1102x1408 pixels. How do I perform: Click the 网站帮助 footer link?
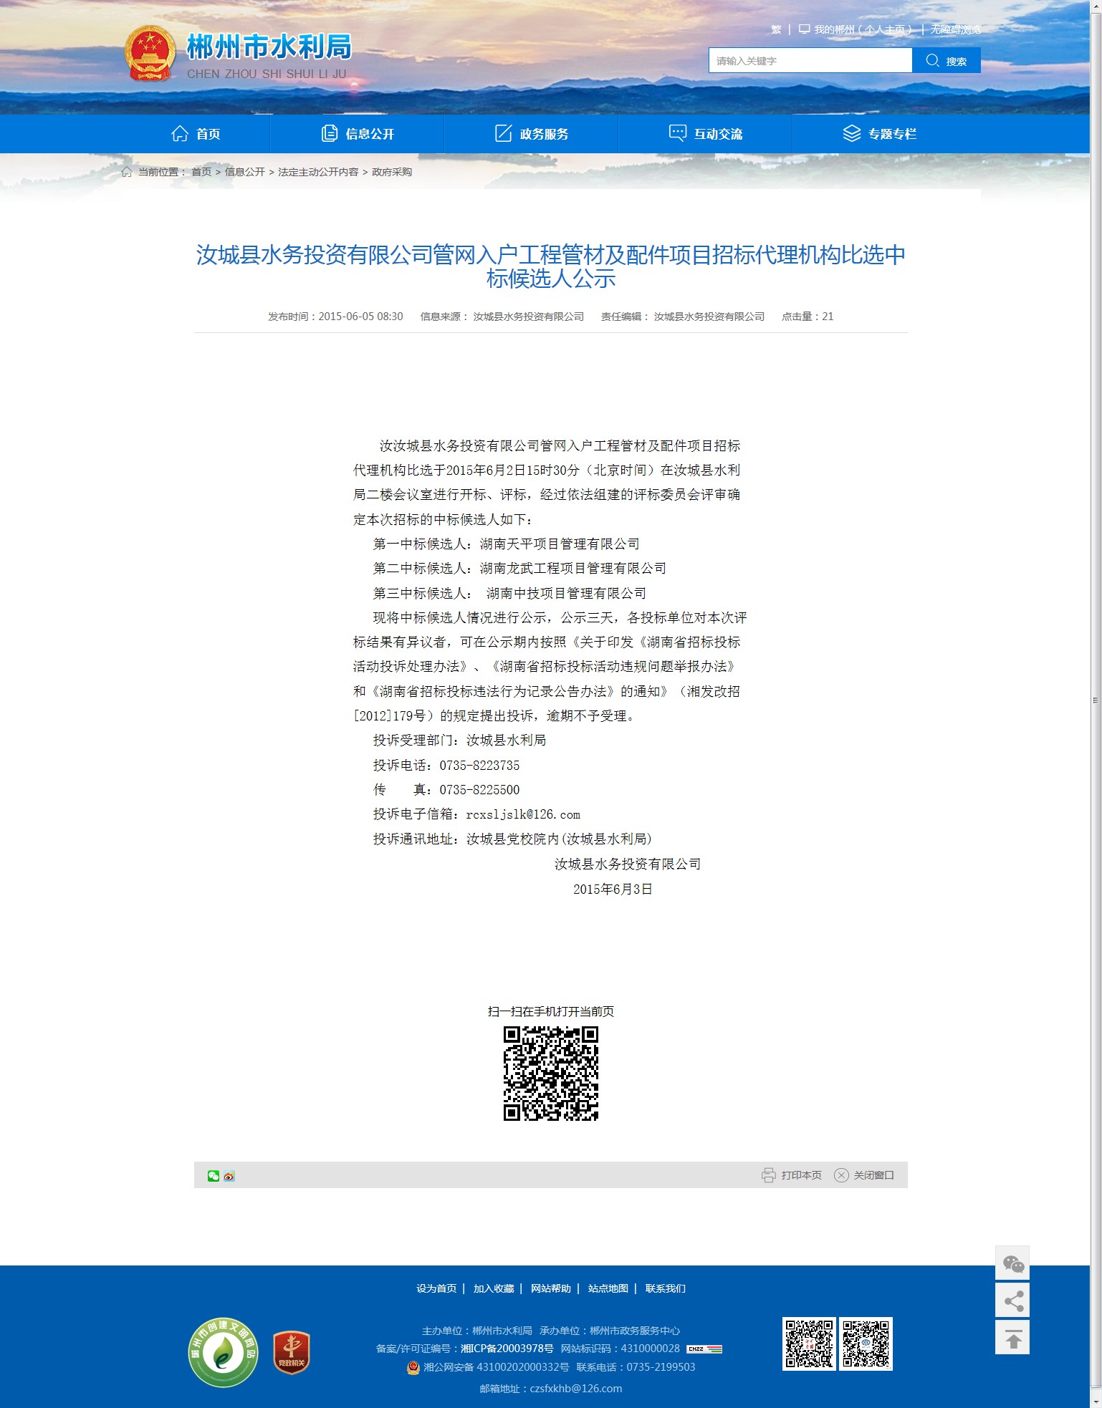550,1288
